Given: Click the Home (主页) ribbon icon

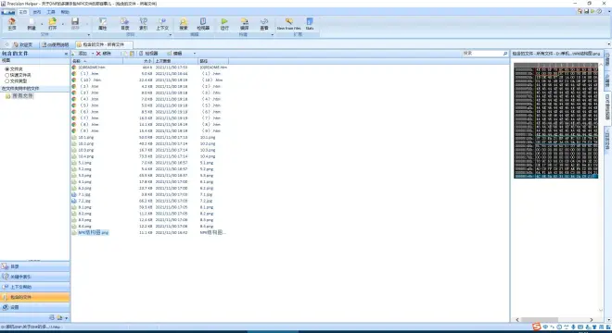Looking at the screenshot, I should [x=12, y=22].
